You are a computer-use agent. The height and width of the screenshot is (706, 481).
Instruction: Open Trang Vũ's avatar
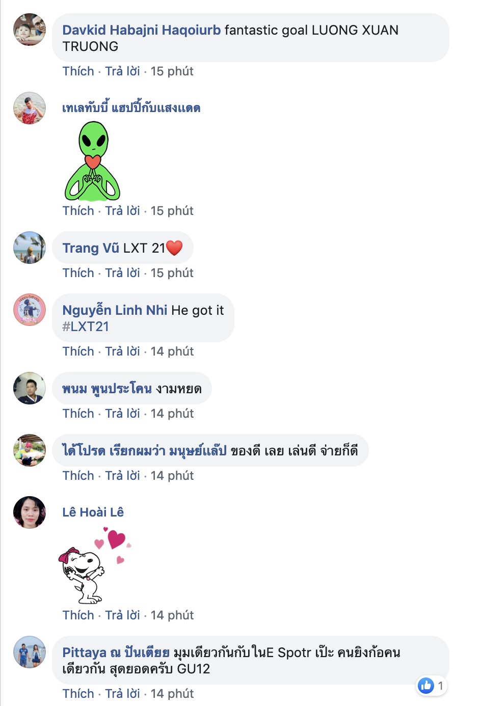30,248
